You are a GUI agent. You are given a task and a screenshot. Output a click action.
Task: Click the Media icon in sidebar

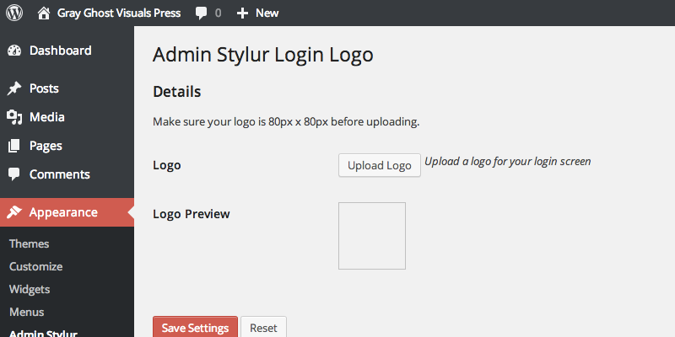coord(14,117)
